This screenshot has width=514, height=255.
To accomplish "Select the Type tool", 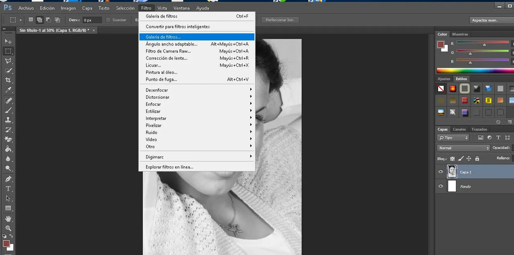I will tap(8, 188).
